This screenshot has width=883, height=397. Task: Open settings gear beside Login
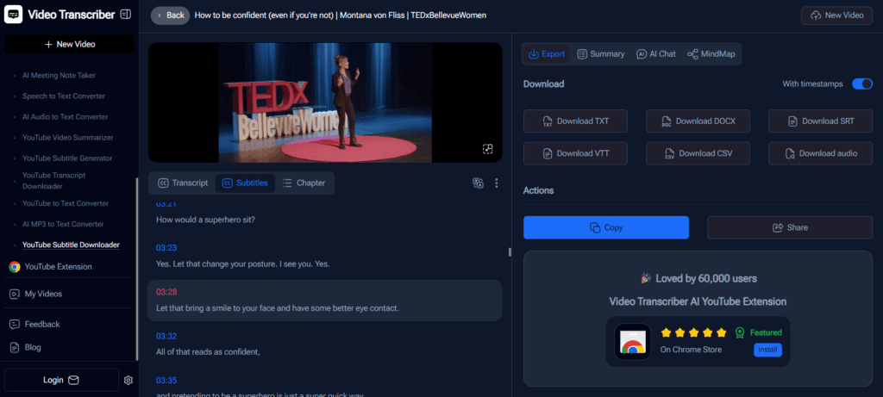[x=128, y=380]
